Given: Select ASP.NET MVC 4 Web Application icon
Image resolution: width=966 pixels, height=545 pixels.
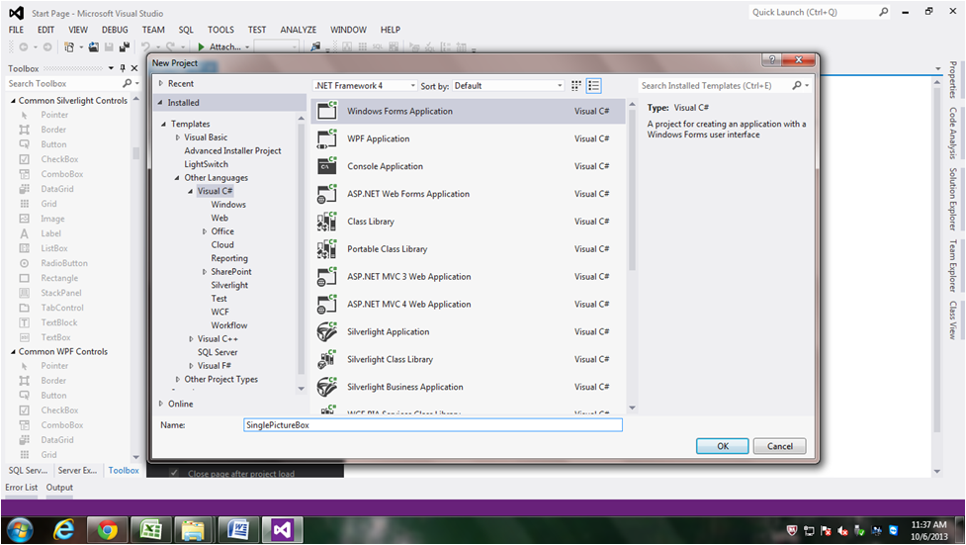Looking at the screenshot, I should coord(327,304).
